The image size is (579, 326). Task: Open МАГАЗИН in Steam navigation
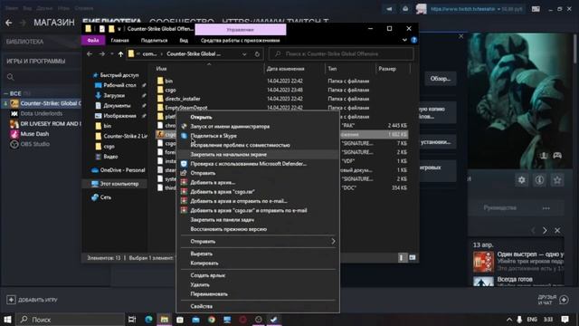(54, 23)
